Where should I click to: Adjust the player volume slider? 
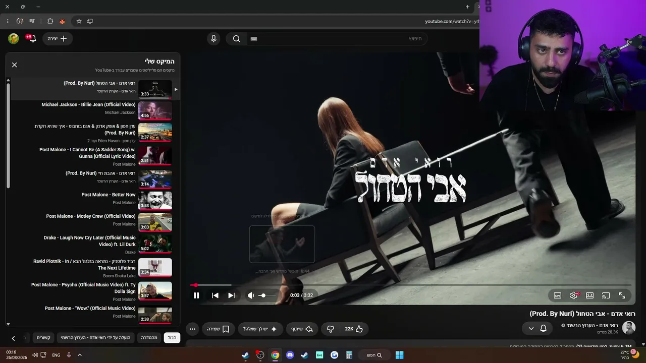pyautogui.click(x=268, y=295)
